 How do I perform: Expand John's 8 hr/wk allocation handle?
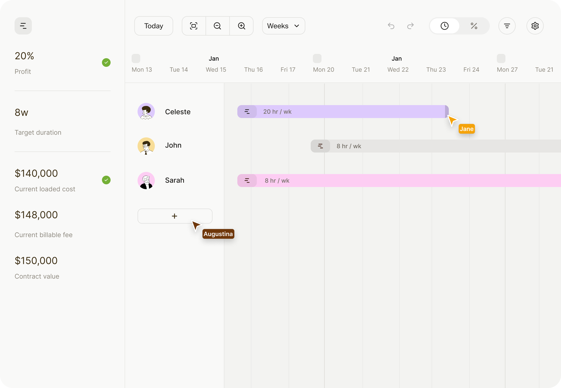tap(320, 146)
